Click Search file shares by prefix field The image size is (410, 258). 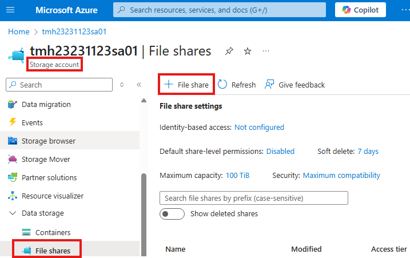click(x=254, y=198)
